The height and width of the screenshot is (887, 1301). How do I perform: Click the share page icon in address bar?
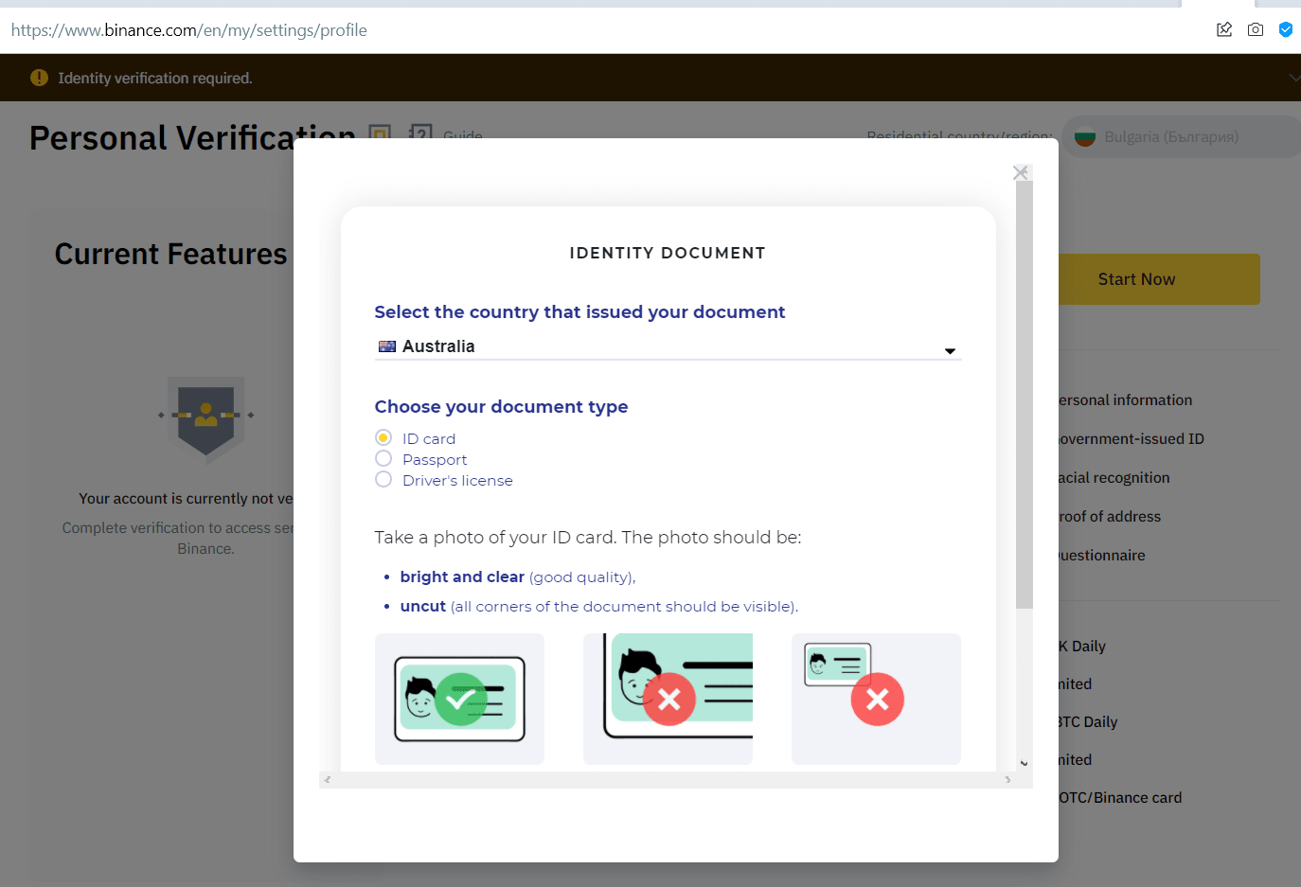(1224, 29)
